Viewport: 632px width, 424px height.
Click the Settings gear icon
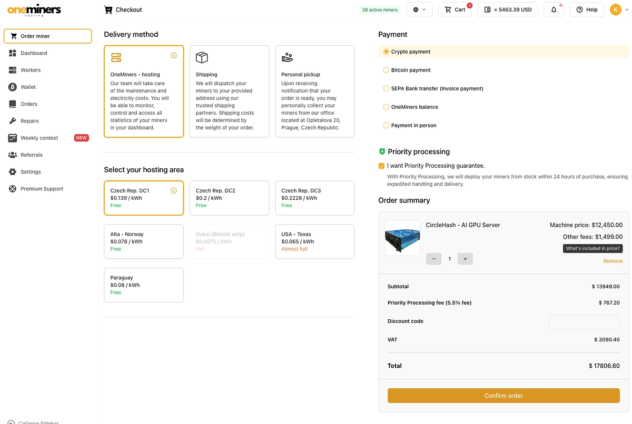(13, 172)
